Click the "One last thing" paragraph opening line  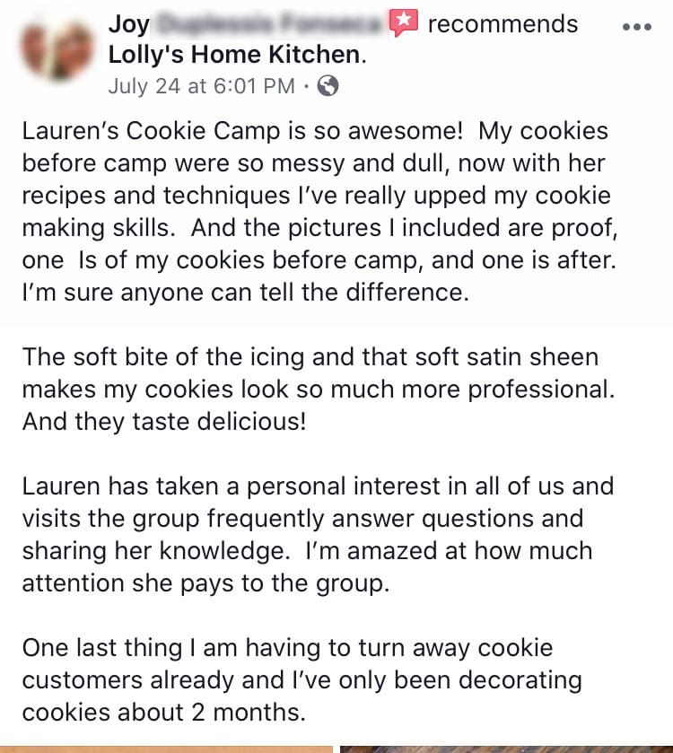287,647
